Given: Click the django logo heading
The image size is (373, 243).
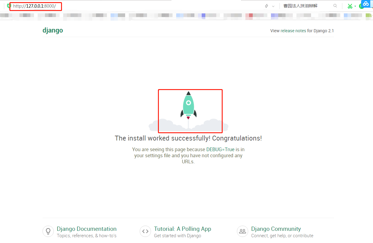Looking at the screenshot, I should pyautogui.click(x=53, y=30).
